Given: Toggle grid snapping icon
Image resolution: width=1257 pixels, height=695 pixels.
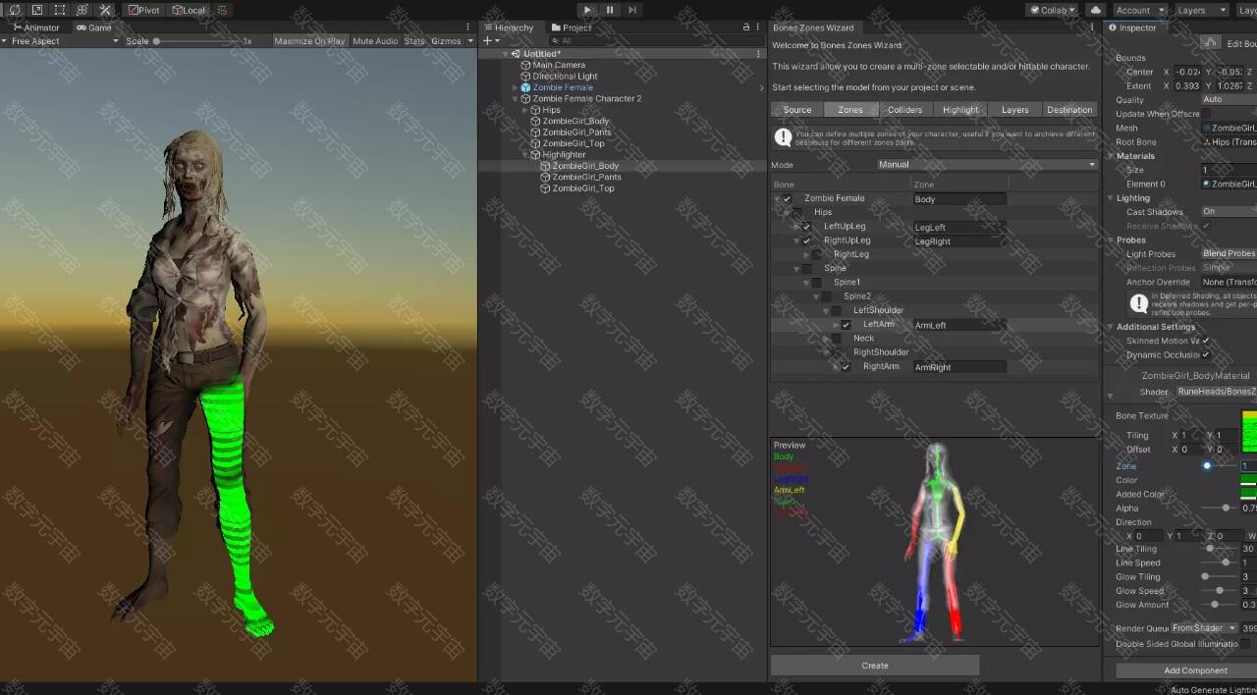Looking at the screenshot, I should (222, 10).
